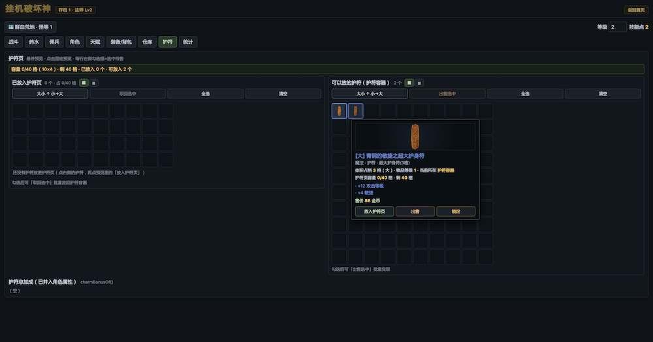Screen dimensions: 653x342
Task: Click 清空 in the 已放入护符页 panel
Action: pyautogui.click(x=283, y=93)
